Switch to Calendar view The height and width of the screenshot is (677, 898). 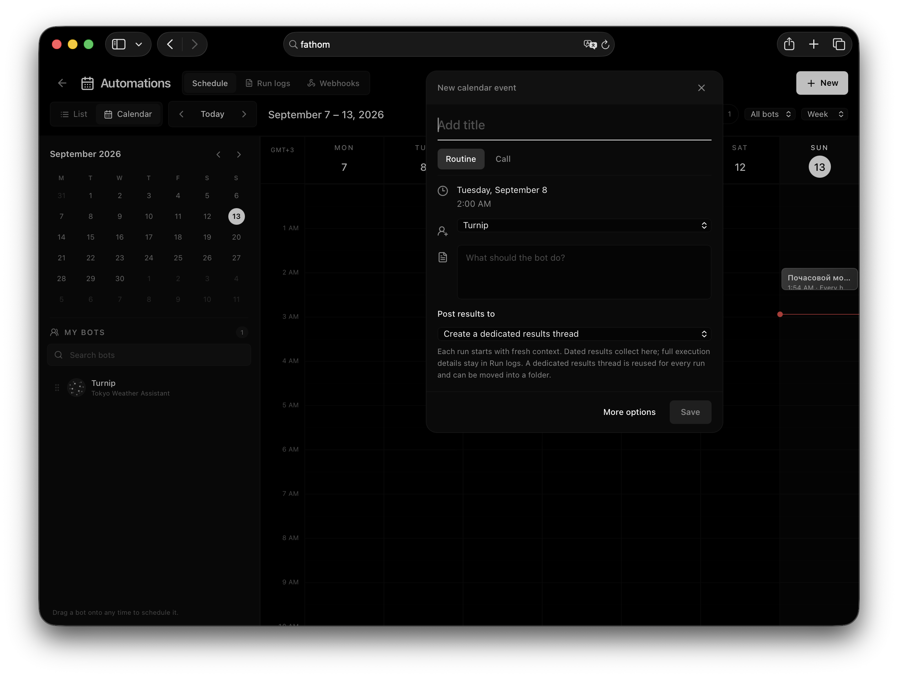(x=128, y=114)
